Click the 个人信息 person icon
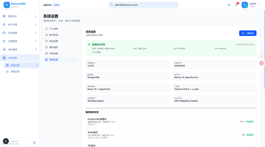The image size is (265, 147). (46, 29)
